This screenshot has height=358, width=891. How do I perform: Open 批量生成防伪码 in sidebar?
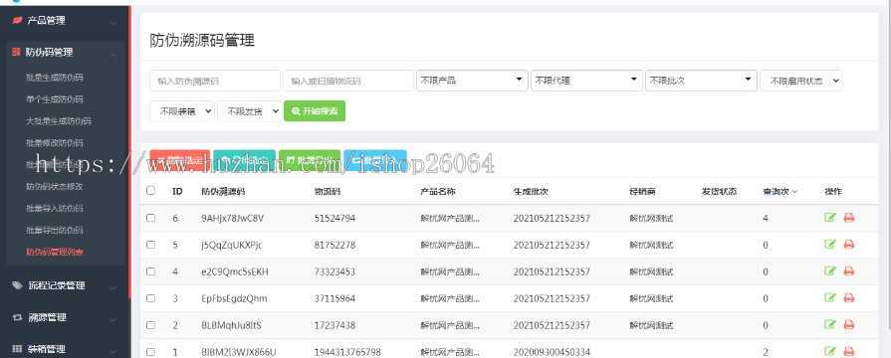tap(55, 78)
